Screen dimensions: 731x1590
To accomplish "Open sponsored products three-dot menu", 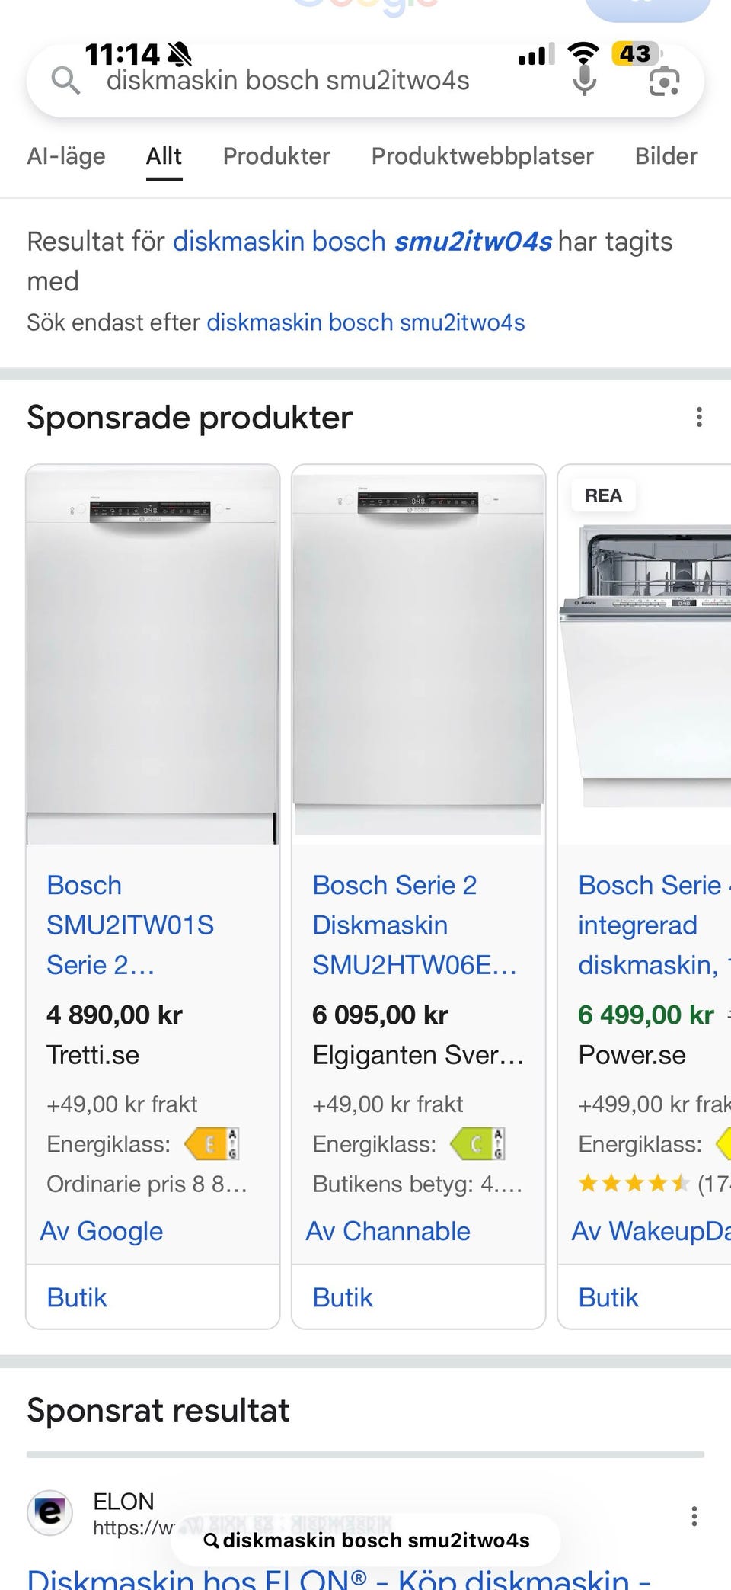I will [x=699, y=417].
